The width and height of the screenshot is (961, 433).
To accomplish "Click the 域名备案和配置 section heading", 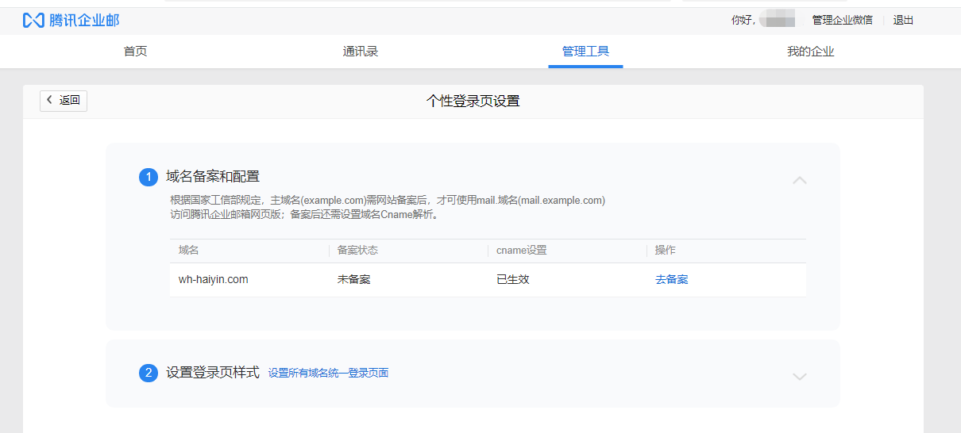I will pos(213,176).
